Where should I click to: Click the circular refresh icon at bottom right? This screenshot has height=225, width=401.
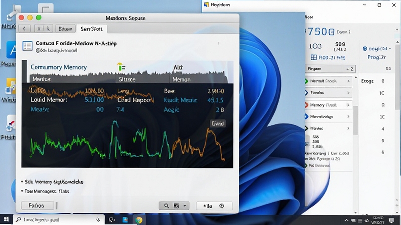(x=222, y=206)
